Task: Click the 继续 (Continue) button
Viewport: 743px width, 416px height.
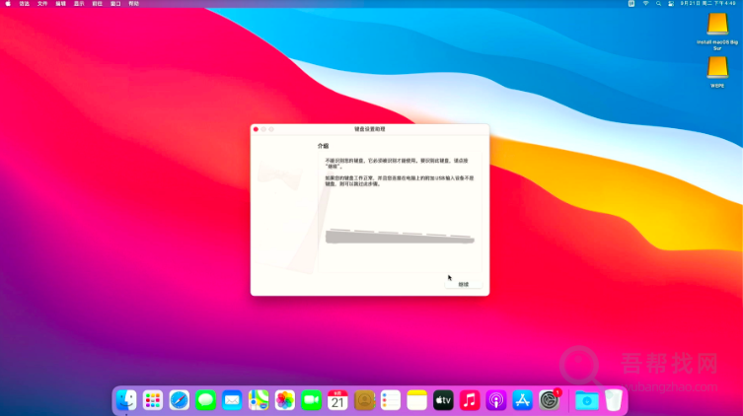Action: point(464,284)
